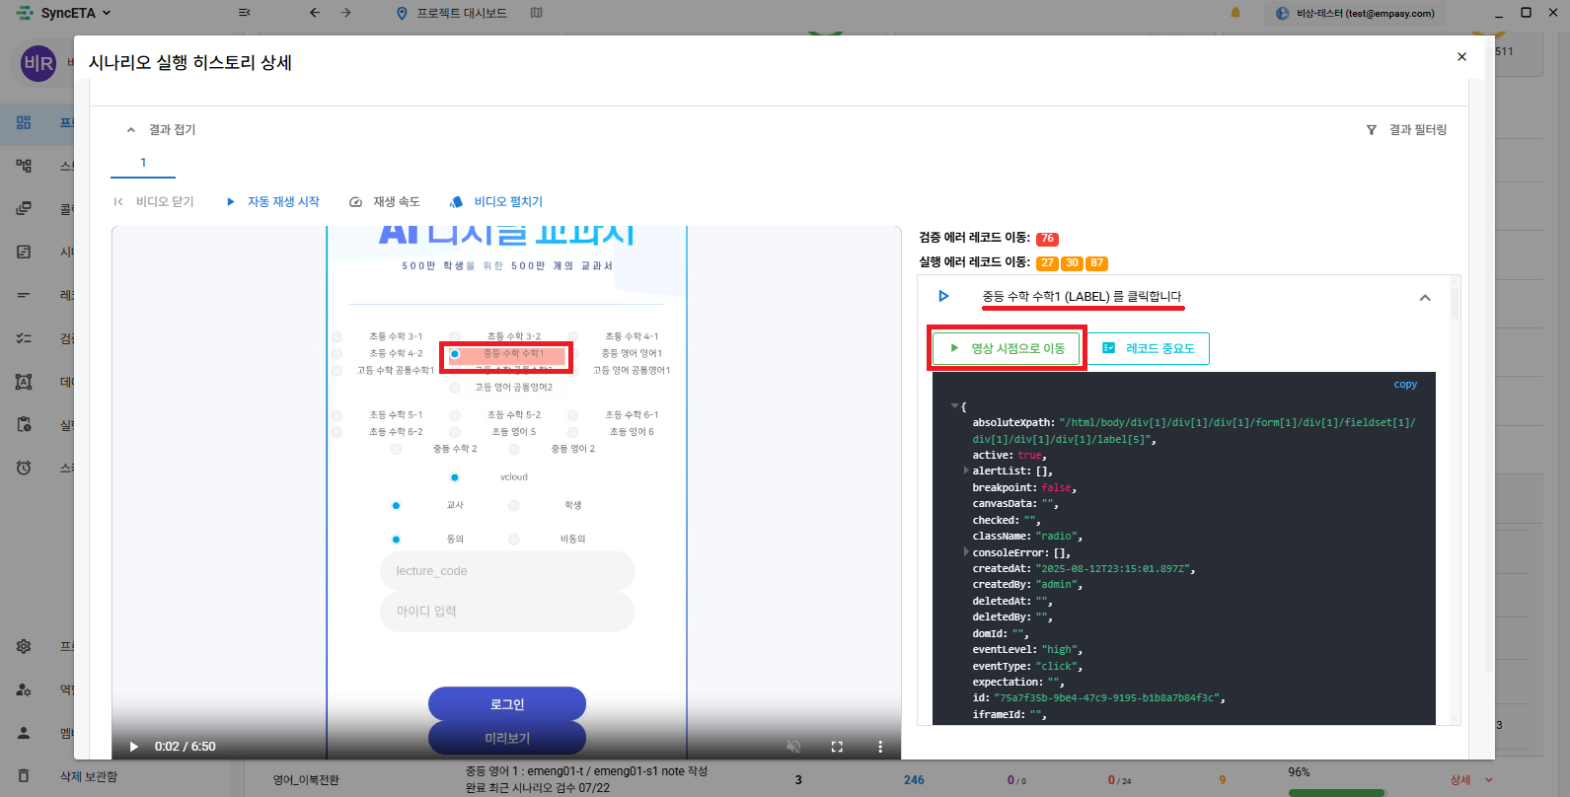Click 재생 속도 playback speed control

pyautogui.click(x=385, y=202)
